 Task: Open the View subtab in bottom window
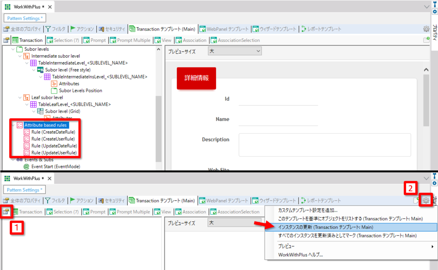[163, 212]
